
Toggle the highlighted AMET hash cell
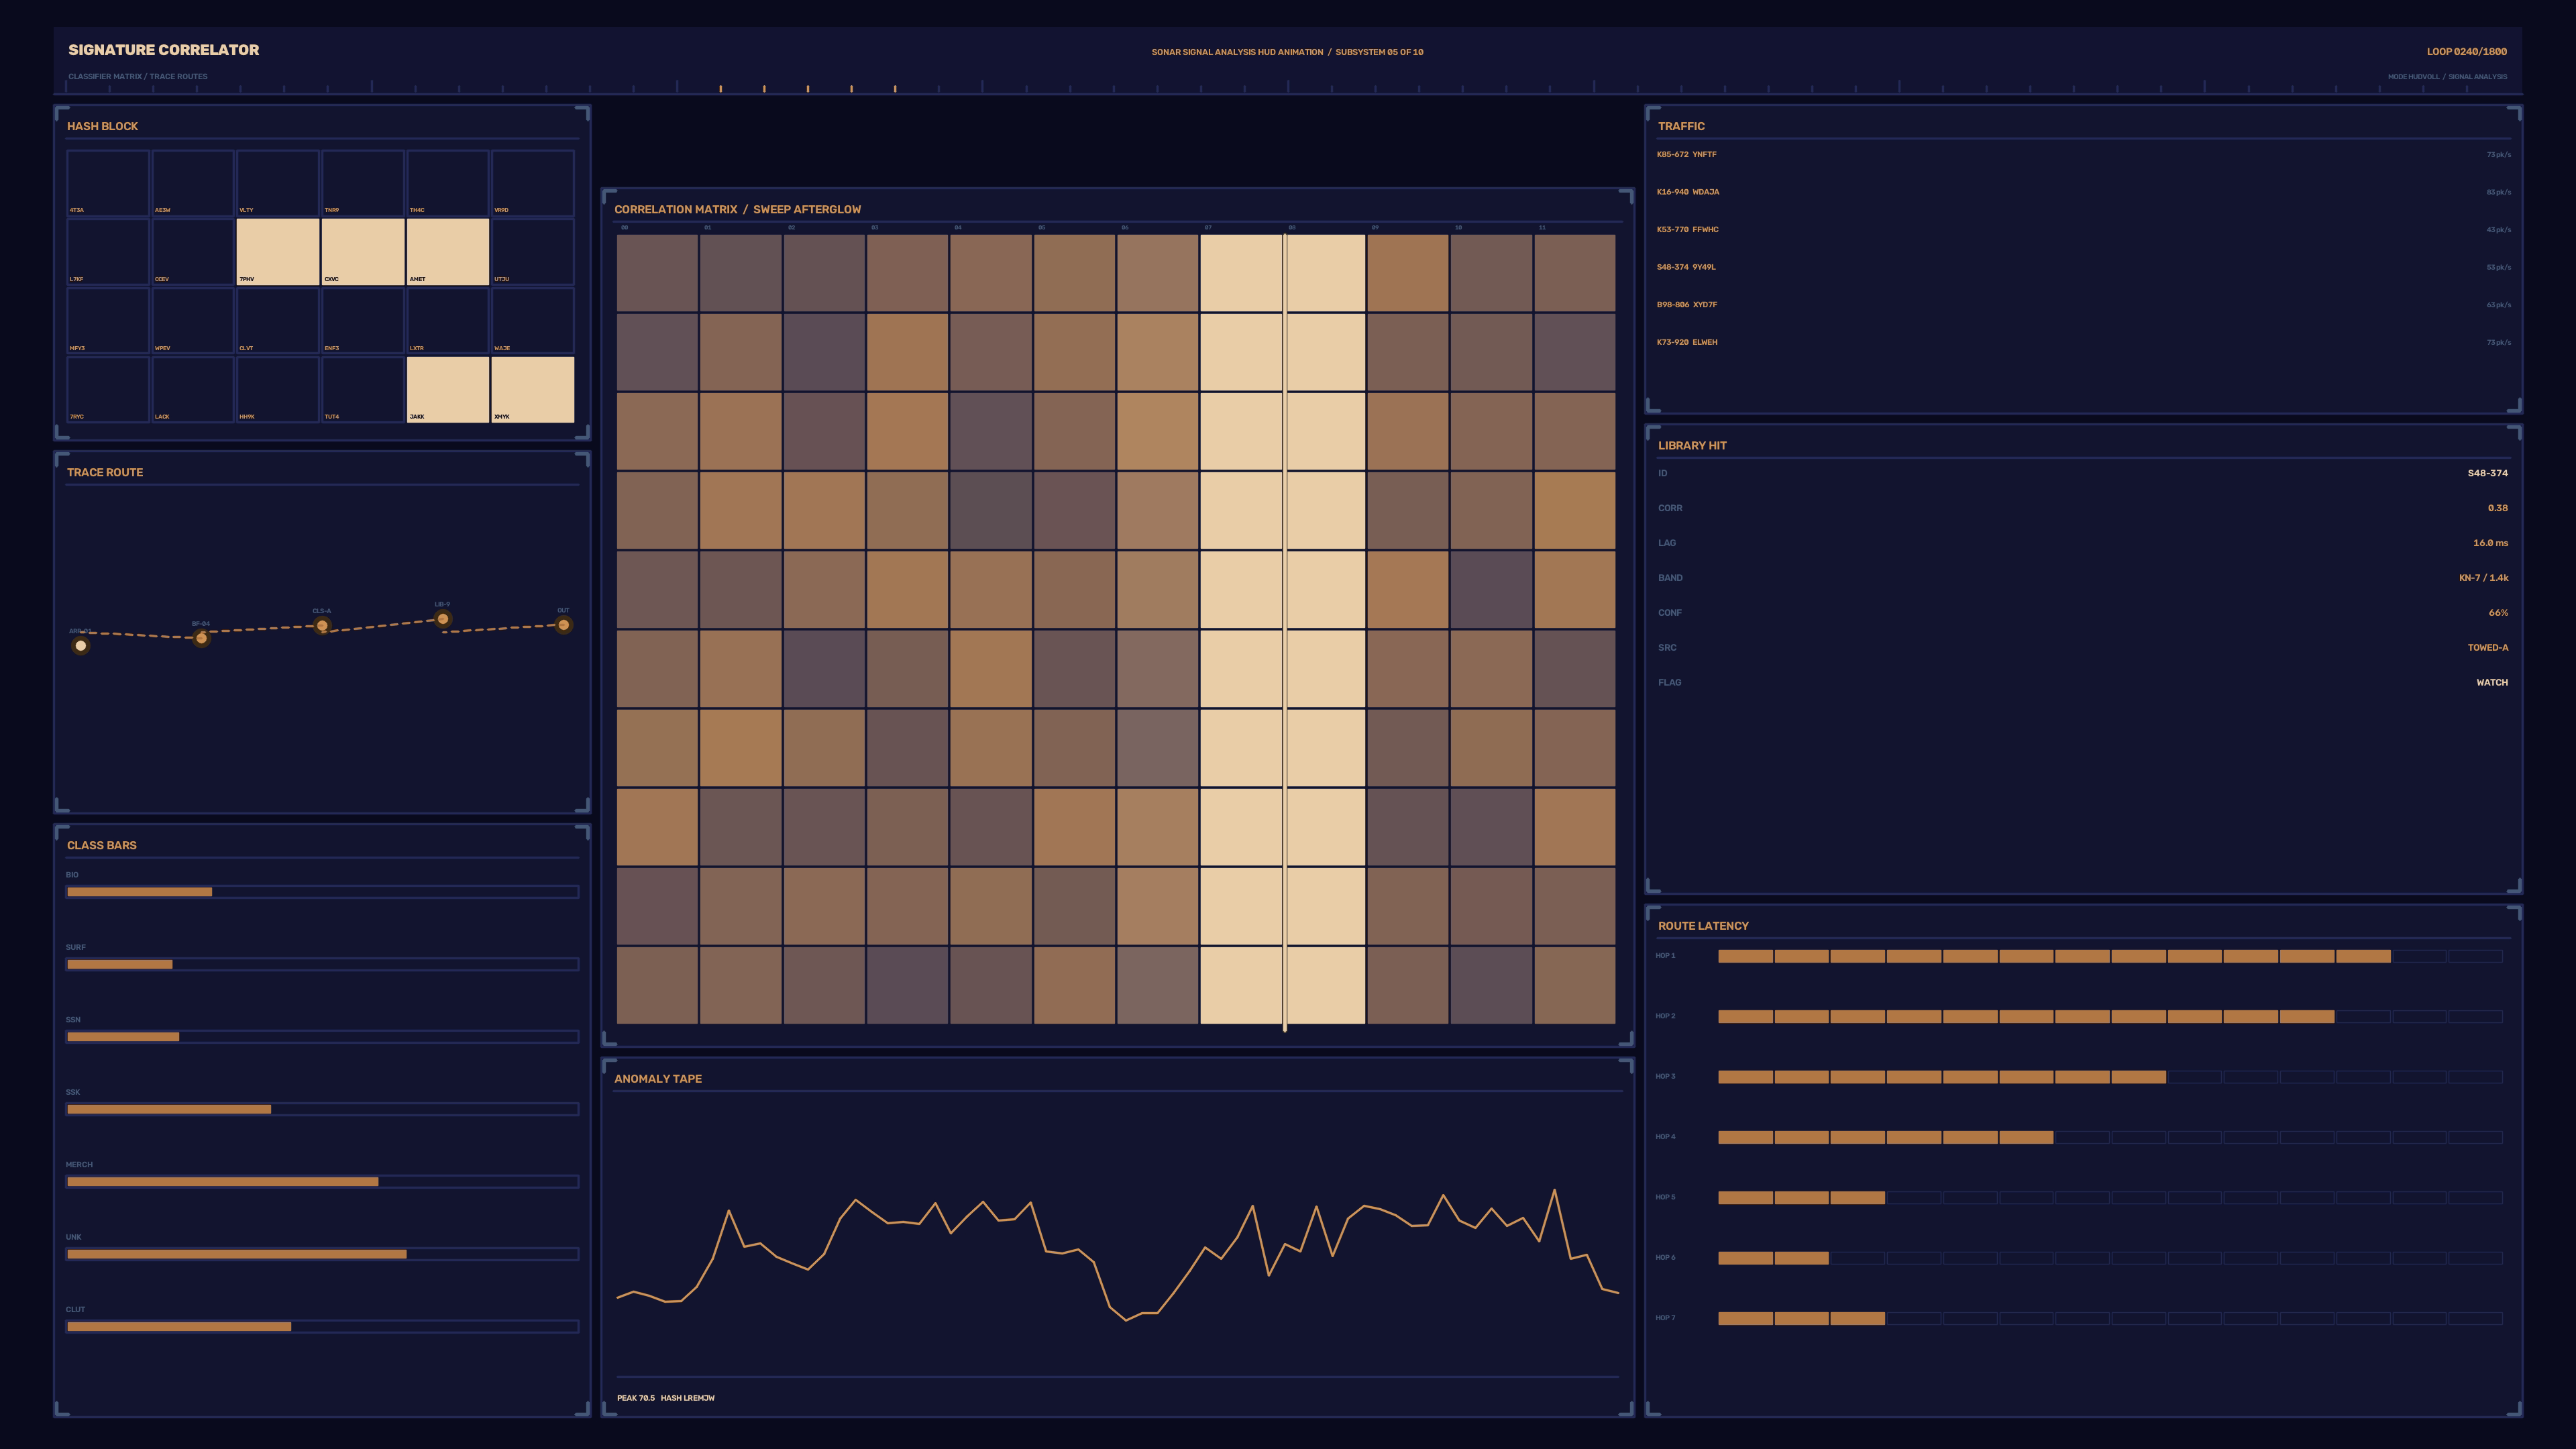[x=448, y=252]
